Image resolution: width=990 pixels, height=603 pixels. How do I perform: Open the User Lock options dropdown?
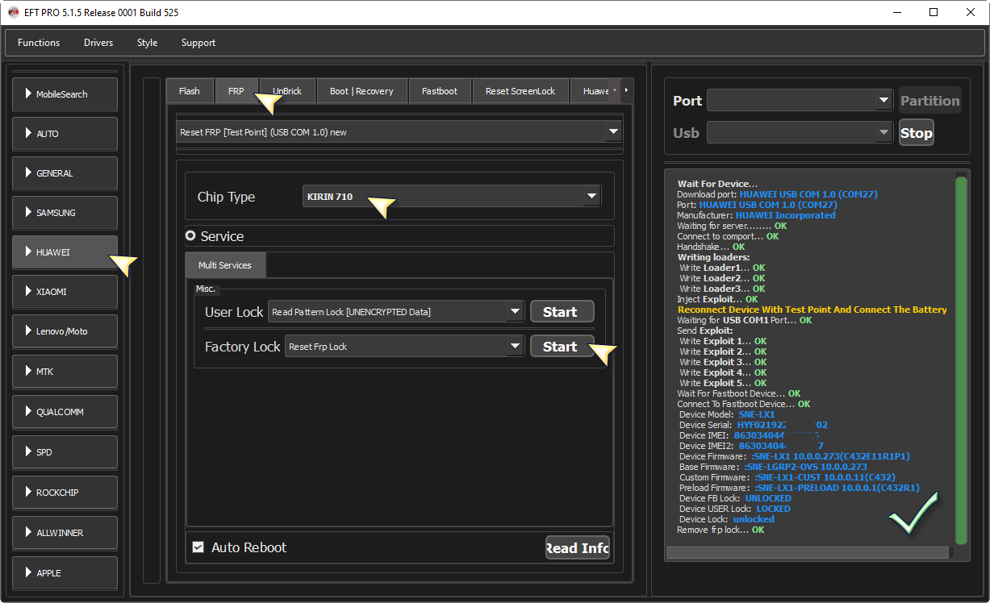396,312
